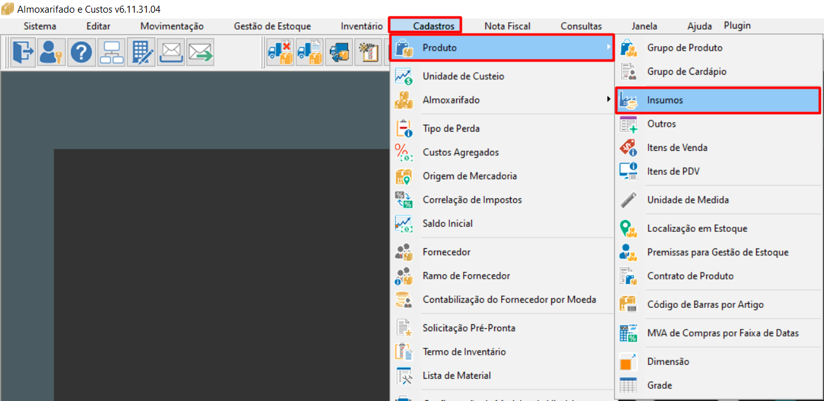Click the Contabilização do Fornecedor coins icon
This screenshot has height=401, width=824.
[x=404, y=300]
